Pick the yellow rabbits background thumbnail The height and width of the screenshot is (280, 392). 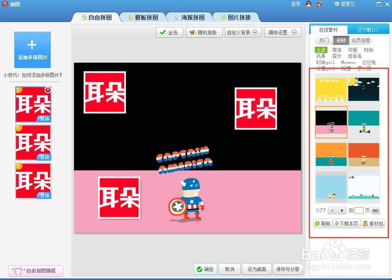(x=331, y=89)
